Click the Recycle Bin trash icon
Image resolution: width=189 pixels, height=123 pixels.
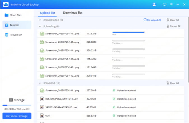(6, 35)
